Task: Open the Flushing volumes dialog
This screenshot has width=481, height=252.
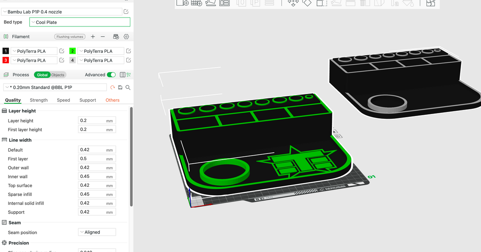Action: coord(70,36)
